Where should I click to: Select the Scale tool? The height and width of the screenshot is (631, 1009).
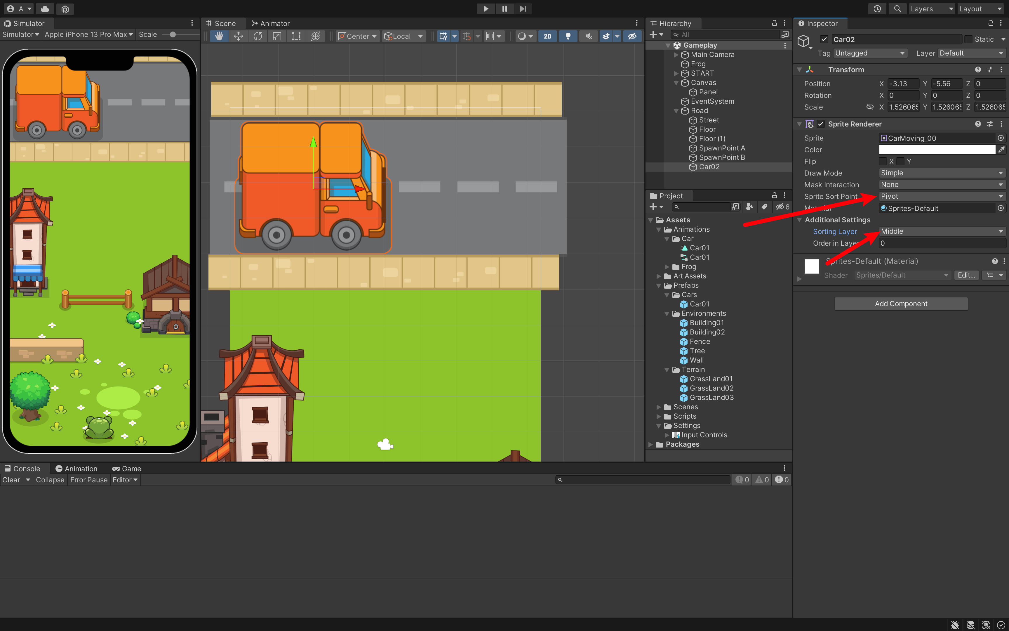[x=277, y=36]
